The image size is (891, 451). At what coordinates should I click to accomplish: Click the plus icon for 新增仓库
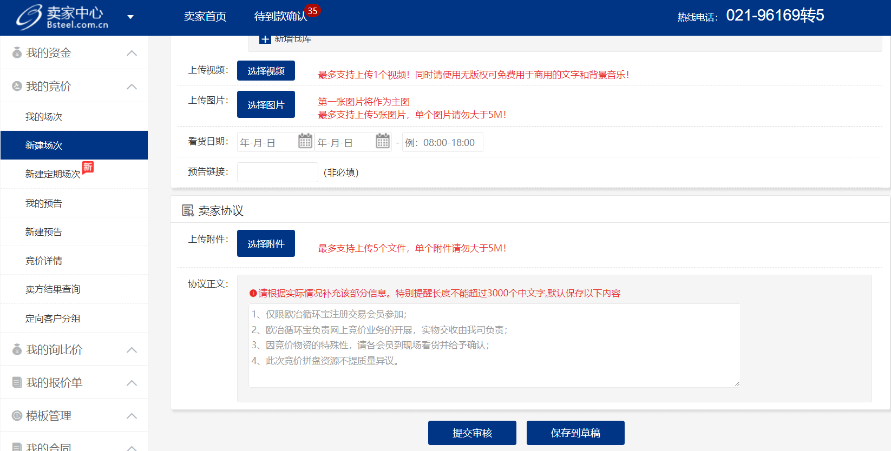tap(265, 39)
